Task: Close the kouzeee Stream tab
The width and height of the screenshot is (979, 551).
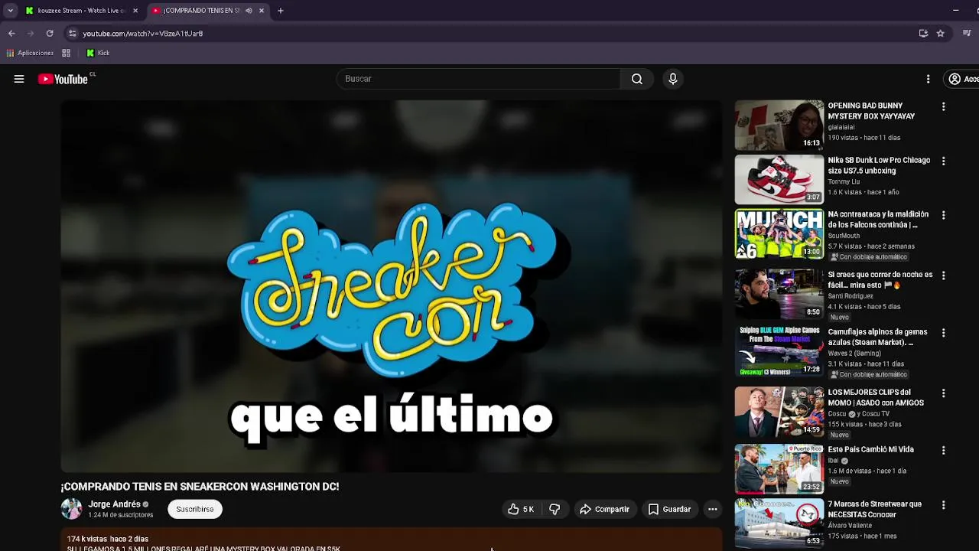Action: click(x=135, y=11)
